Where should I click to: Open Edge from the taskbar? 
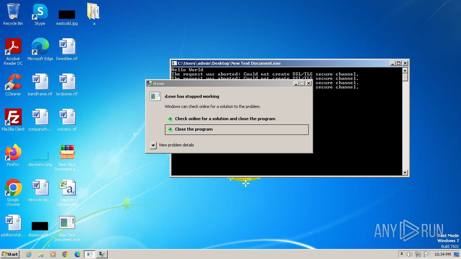pyautogui.click(x=77, y=254)
